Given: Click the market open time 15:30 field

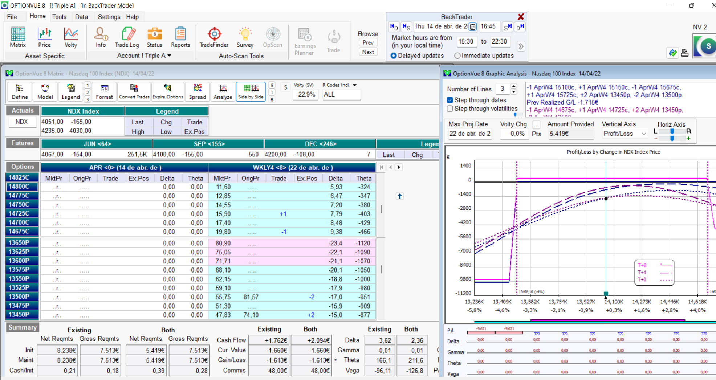Looking at the screenshot, I should pos(466,42).
